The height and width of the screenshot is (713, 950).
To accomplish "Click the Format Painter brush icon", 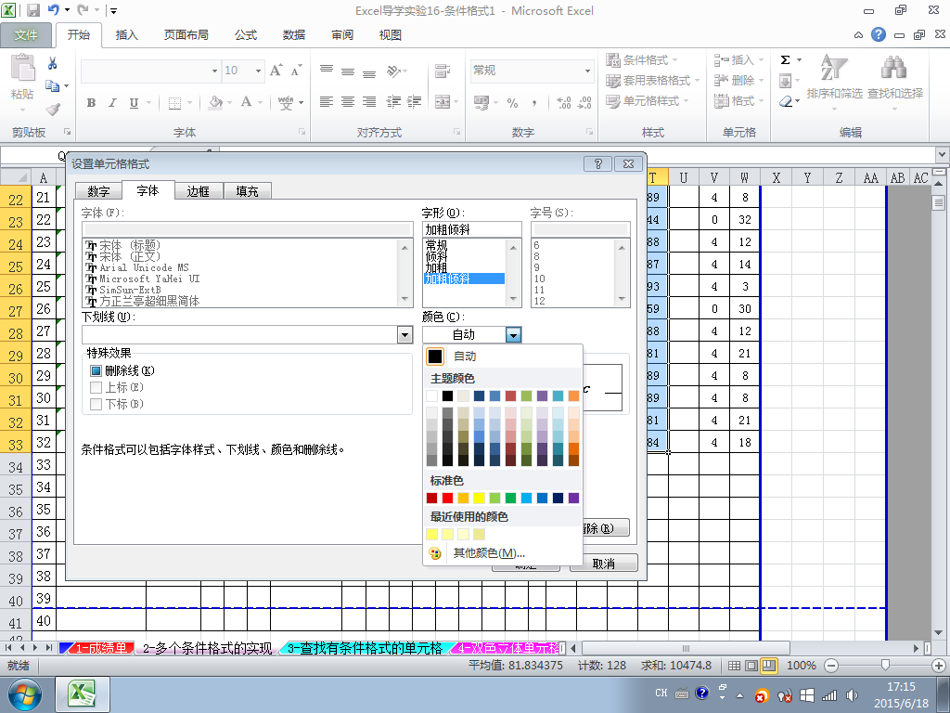I will tap(53, 110).
